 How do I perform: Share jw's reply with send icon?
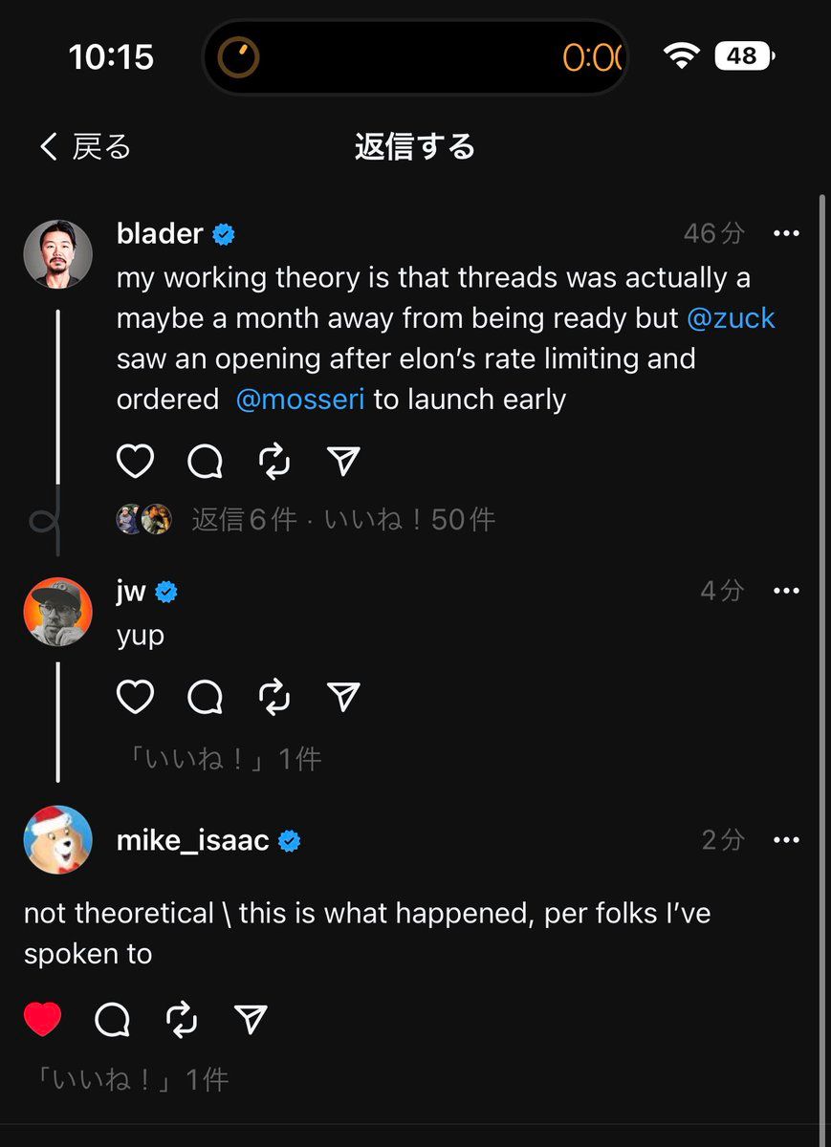343,697
